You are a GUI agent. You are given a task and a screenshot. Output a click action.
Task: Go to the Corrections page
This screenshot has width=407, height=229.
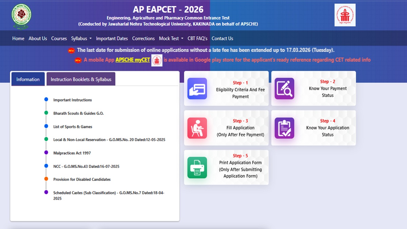143,39
